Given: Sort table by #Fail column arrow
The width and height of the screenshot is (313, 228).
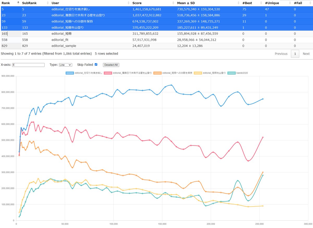Looking at the screenshot, I should [x=311, y=3].
